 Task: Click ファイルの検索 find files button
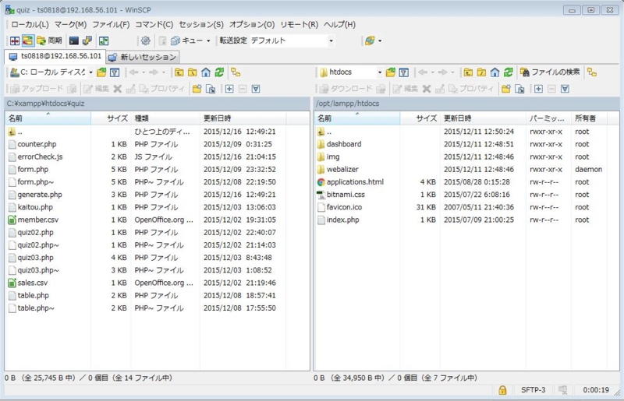tap(551, 72)
